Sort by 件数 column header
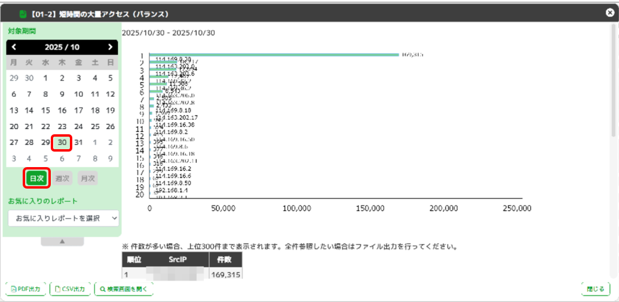 click(x=224, y=260)
